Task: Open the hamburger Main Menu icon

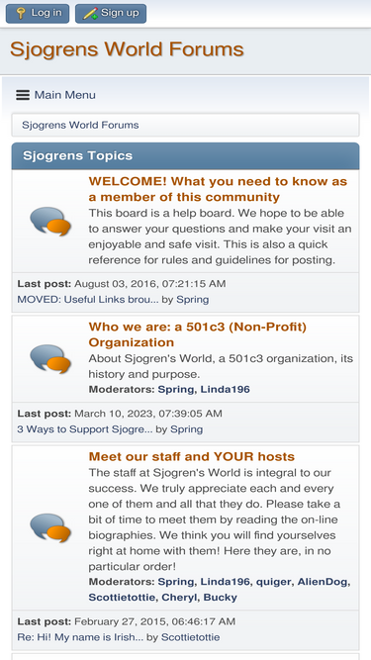Action: click(x=23, y=95)
